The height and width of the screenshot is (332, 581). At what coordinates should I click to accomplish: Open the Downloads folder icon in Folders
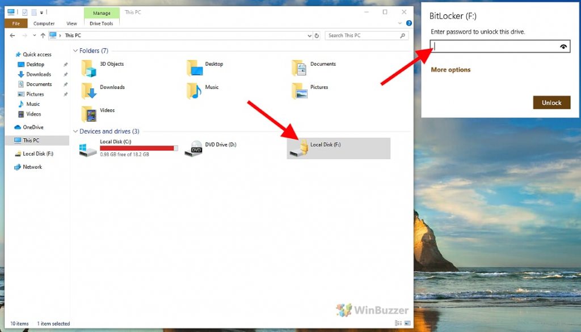click(x=89, y=91)
